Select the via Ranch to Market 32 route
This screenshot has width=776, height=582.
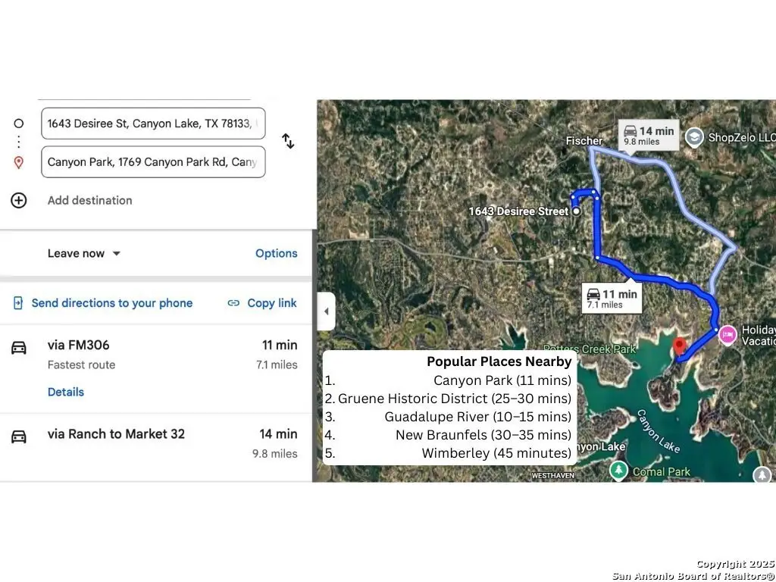tap(116, 434)
